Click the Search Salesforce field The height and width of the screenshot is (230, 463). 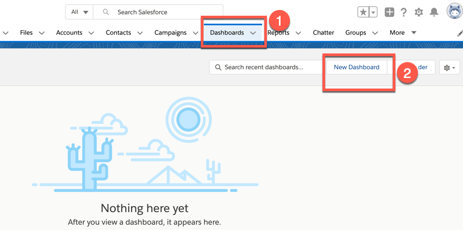158,12
